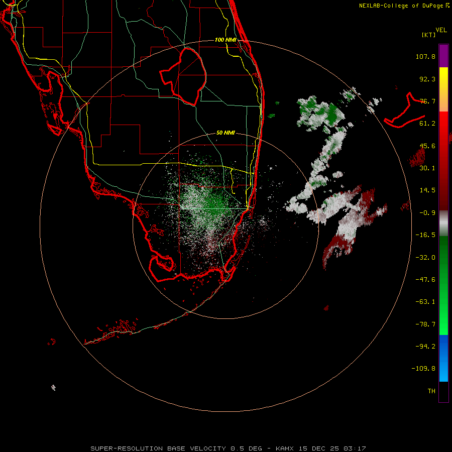The image size is (452, 452).
Task: Pick the bright green segment of the velocity scale
Action: point(443,316)
